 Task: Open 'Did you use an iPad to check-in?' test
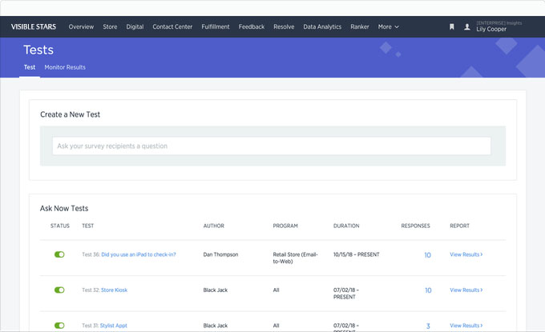(x=139, y=254)
